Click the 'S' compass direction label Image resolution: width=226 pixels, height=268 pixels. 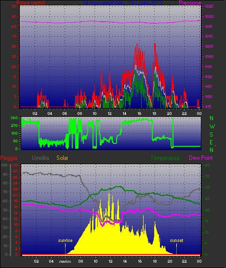(212, 135)
